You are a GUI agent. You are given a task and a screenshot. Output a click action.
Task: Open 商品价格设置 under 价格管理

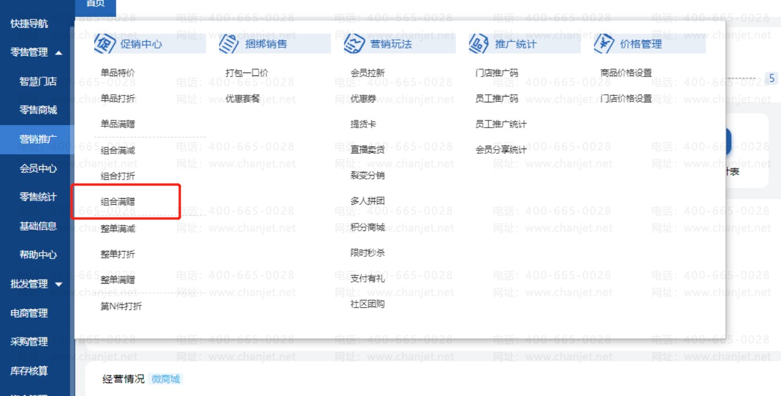626,73
